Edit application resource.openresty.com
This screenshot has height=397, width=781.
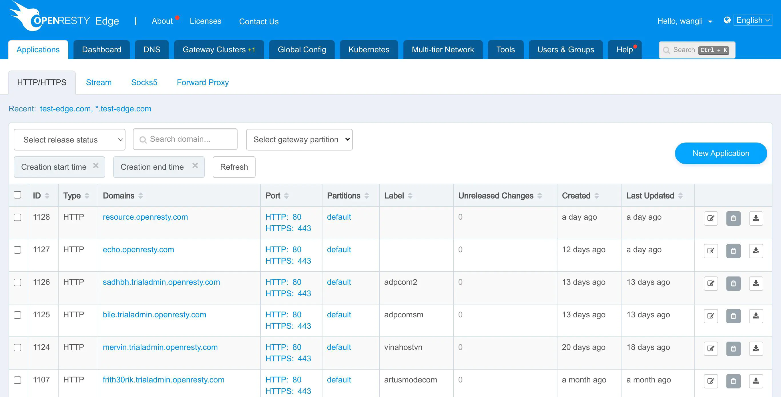(711, 218)
